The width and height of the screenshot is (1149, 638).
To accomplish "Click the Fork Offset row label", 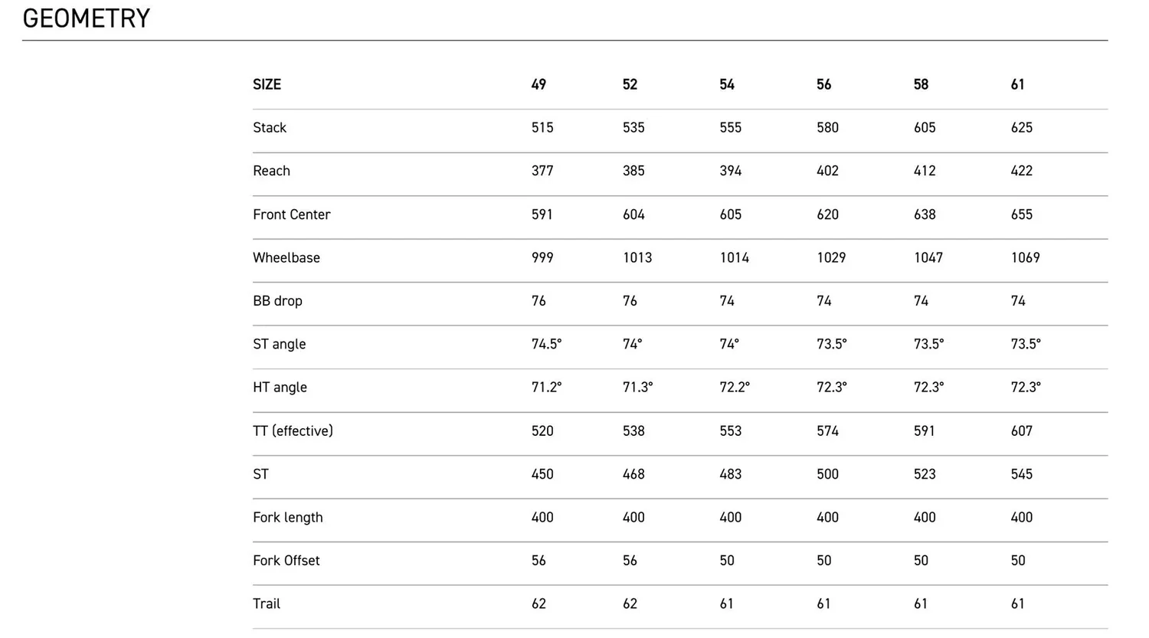I will [286, 561].
